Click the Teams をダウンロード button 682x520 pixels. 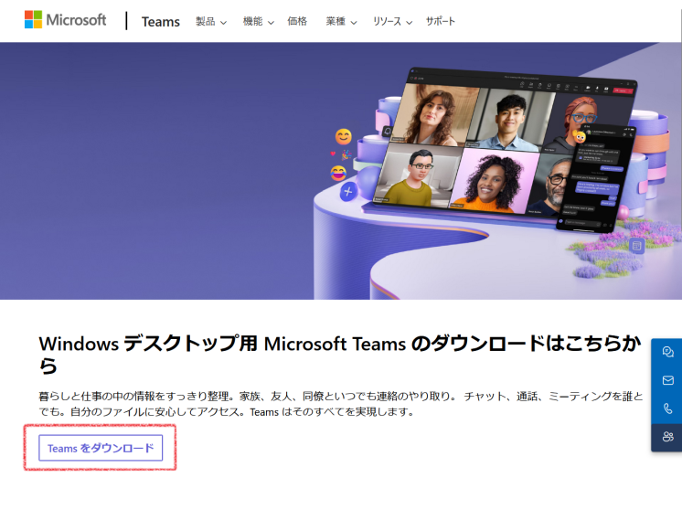click(x=101, y=448)
